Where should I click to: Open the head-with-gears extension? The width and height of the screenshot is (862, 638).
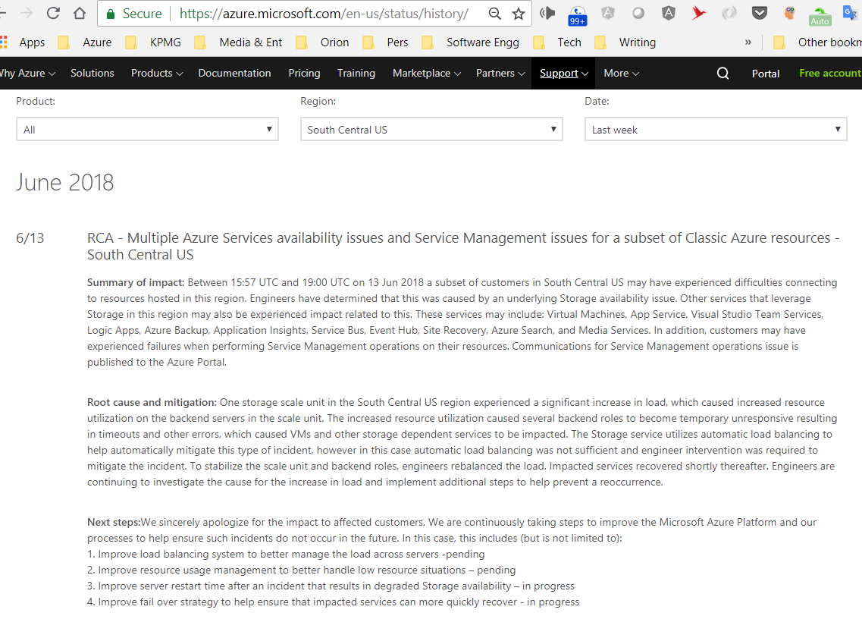coord(789,13)
